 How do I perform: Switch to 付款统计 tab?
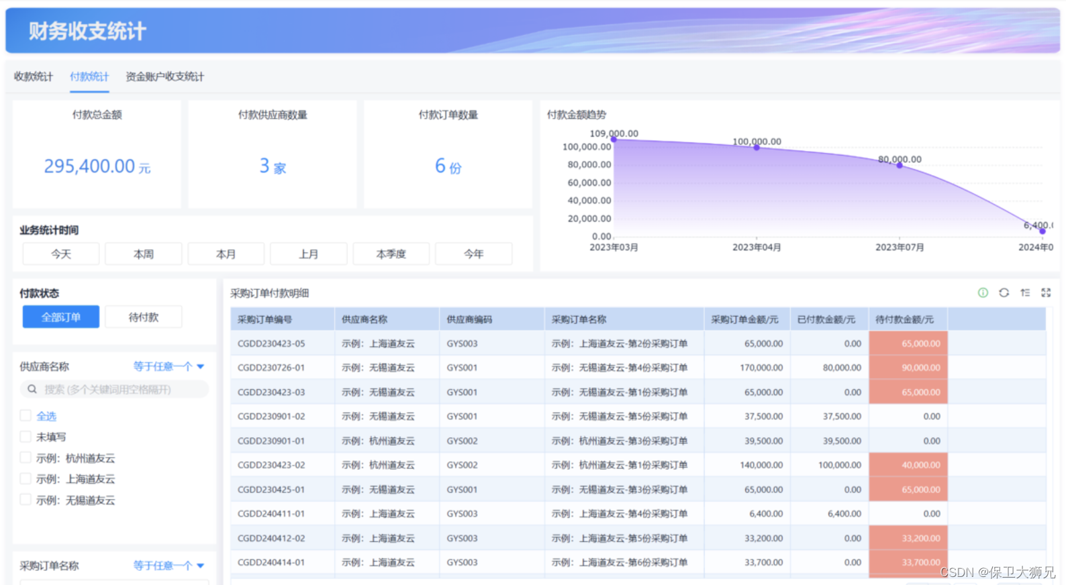pyautogui.click(x=89, y=76)
